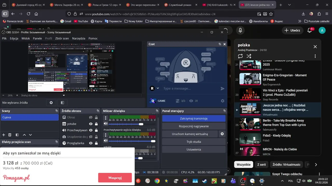Open the Zbiór scen menu
This screenshot has height=186, width=332.
pos(62,38)
